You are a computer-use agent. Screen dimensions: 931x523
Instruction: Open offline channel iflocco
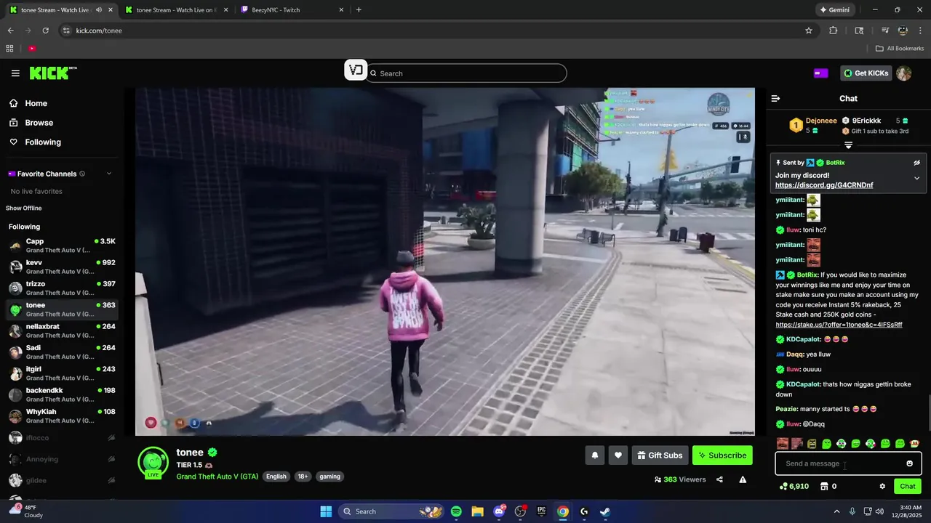62,438
